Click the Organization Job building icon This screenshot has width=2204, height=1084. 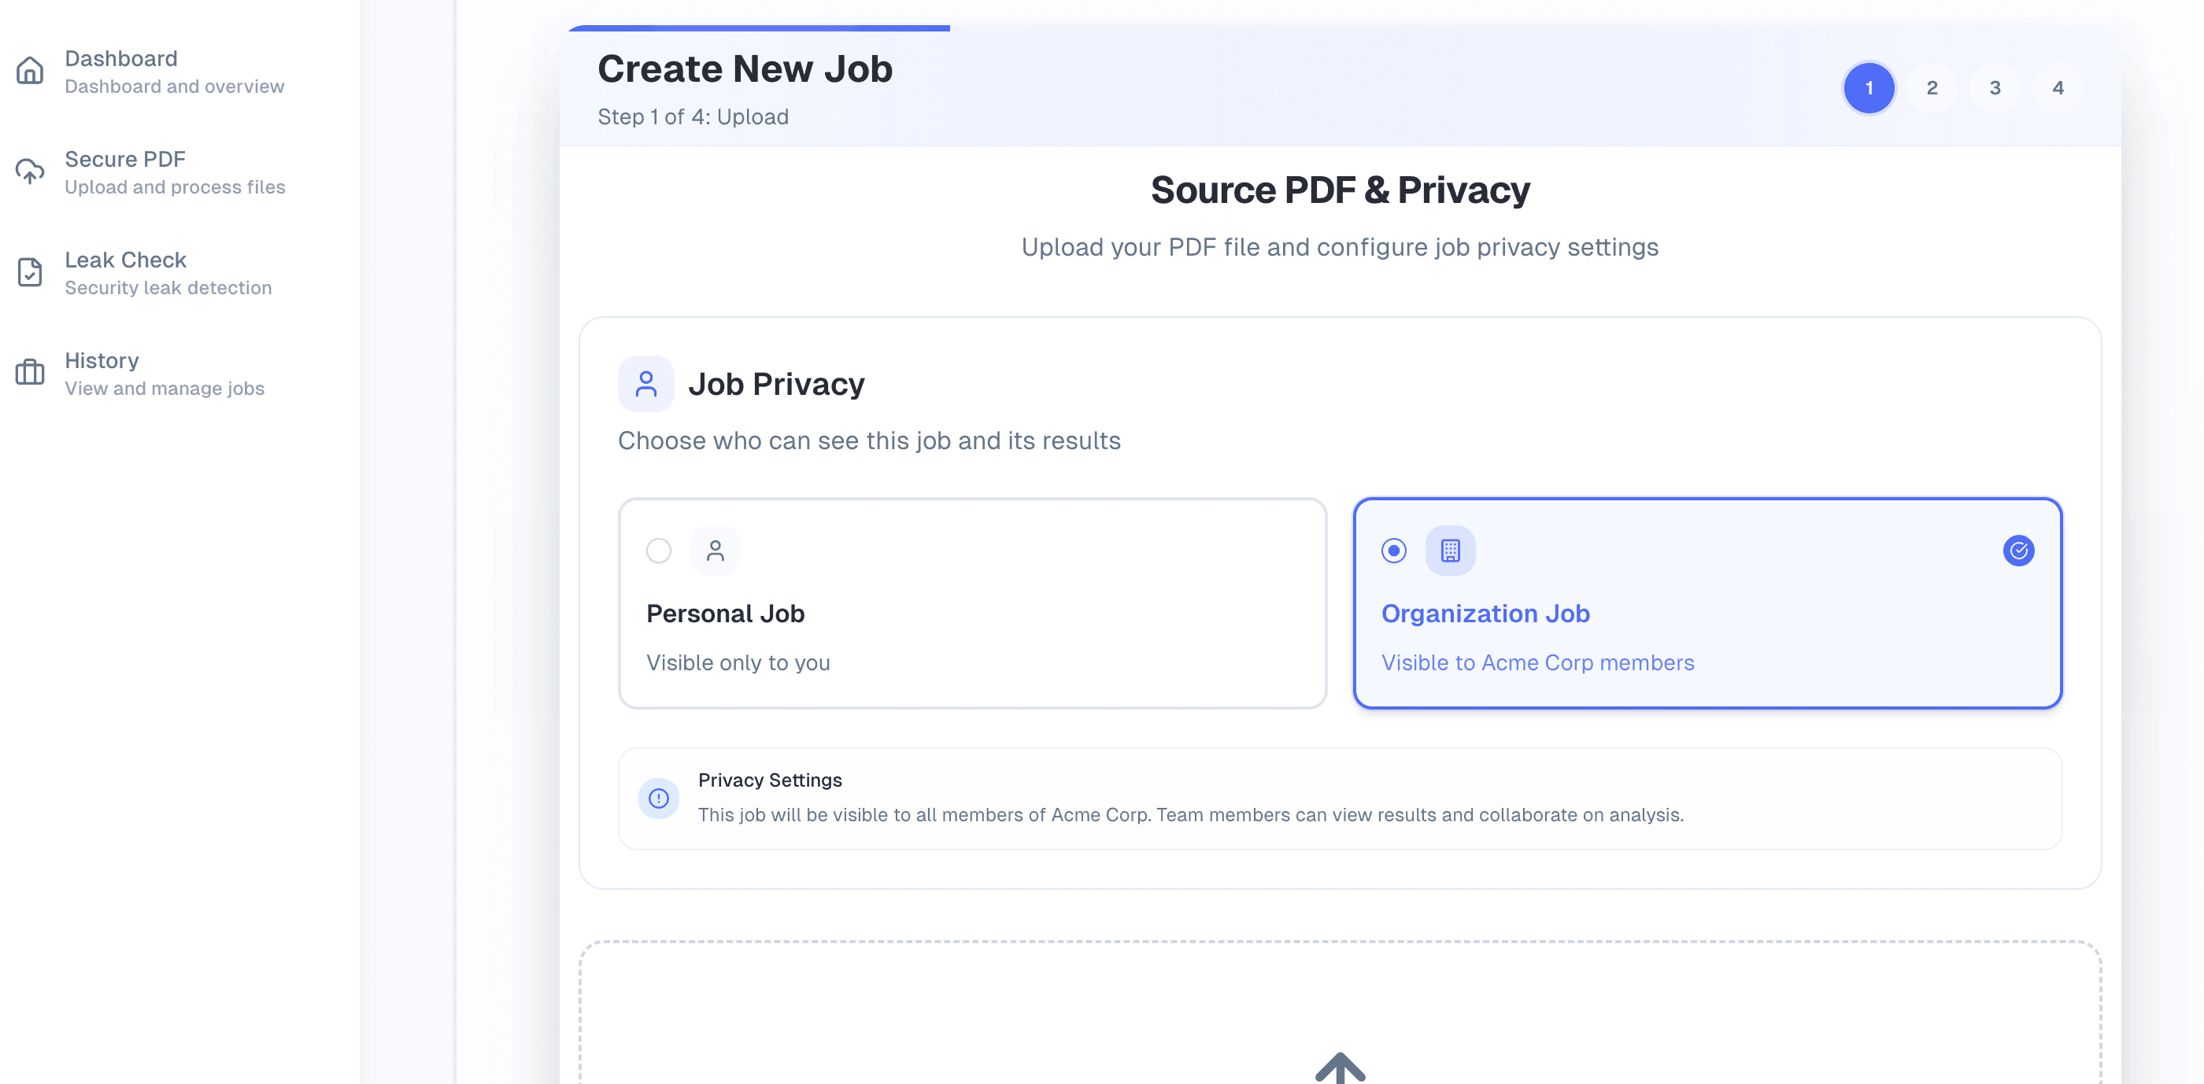tap(1450, 551)
